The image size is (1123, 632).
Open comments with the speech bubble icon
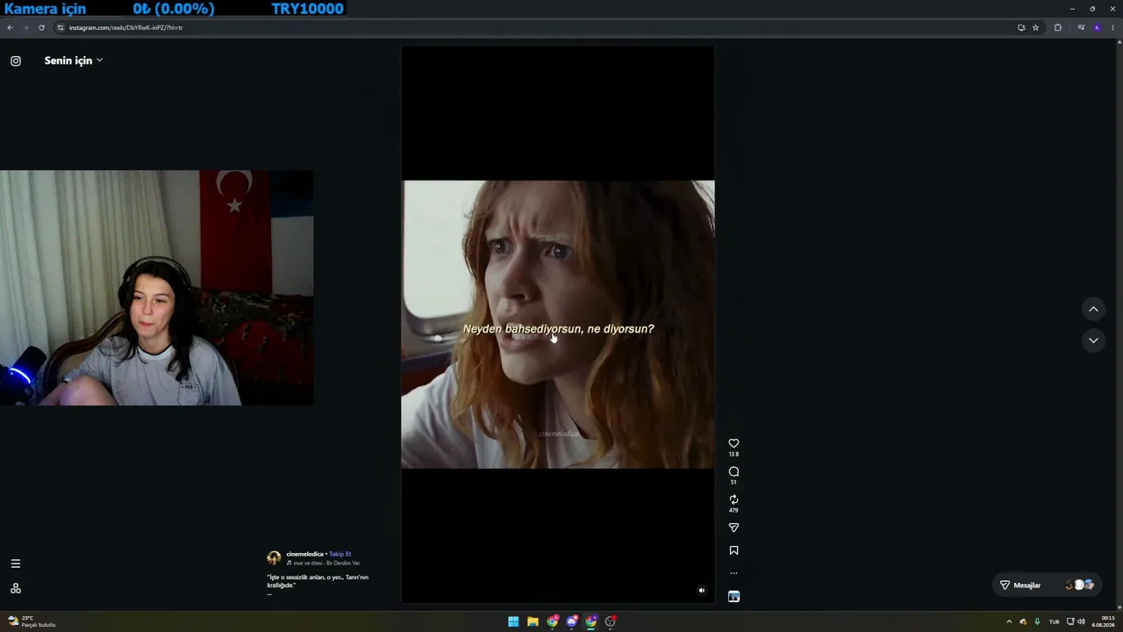click(733, 471)
